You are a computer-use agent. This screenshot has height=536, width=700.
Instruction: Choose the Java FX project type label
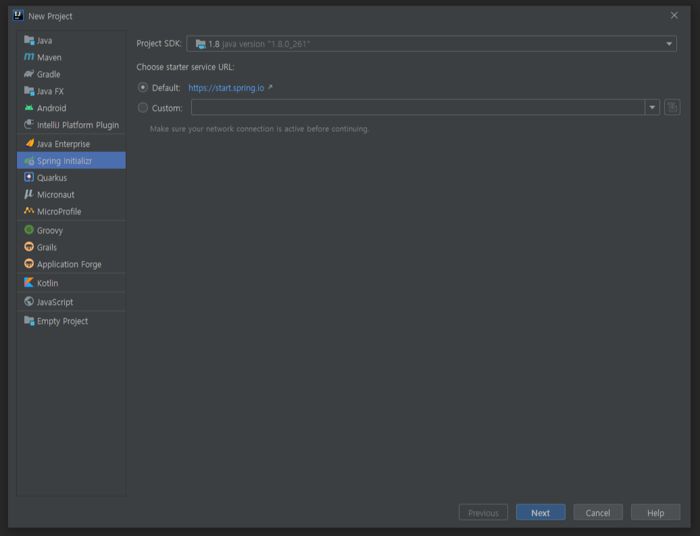pos(51,91)
